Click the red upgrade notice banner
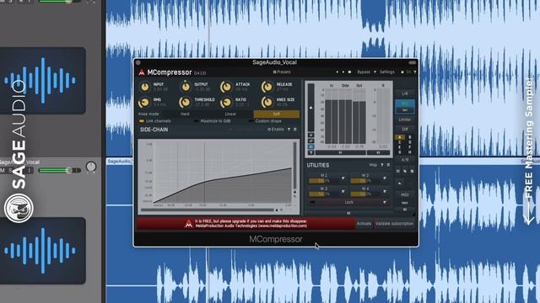 click(x=246, y=224)
